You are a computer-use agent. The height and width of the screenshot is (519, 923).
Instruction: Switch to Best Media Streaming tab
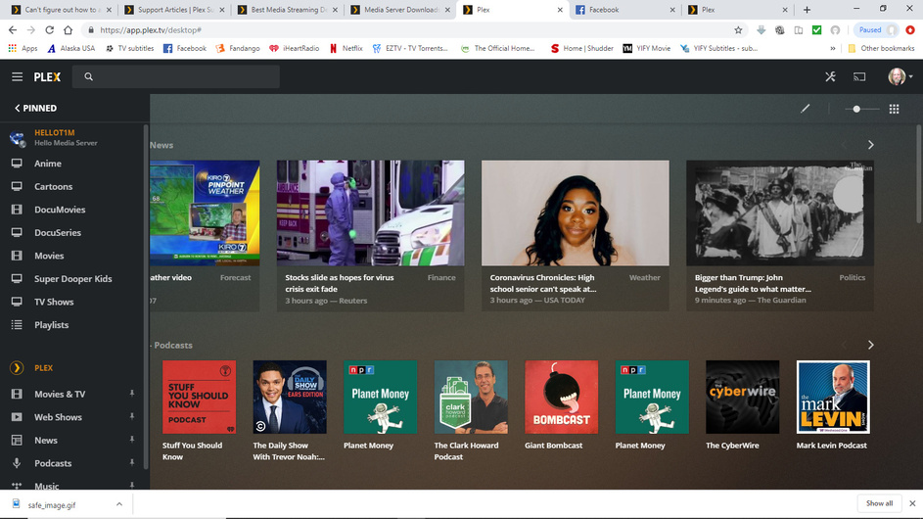(287, 10)
